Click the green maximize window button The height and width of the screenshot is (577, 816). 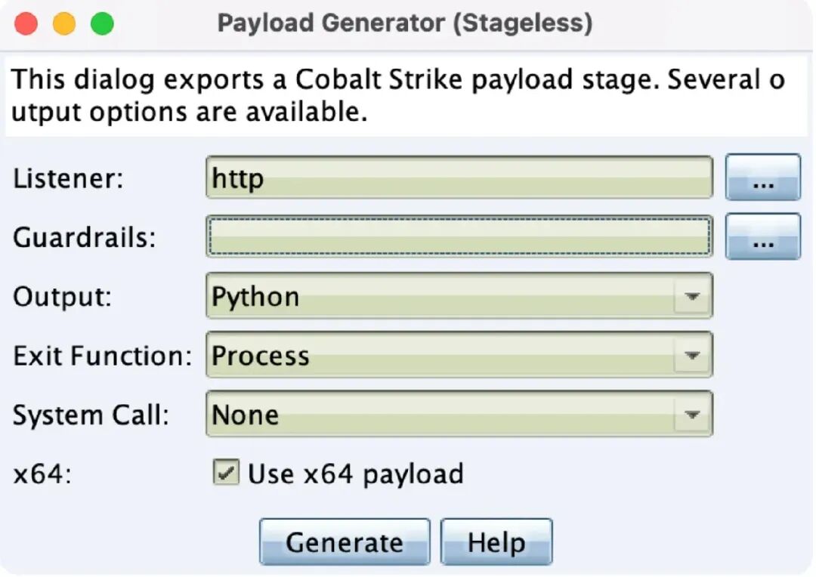(x=102, y=23)
